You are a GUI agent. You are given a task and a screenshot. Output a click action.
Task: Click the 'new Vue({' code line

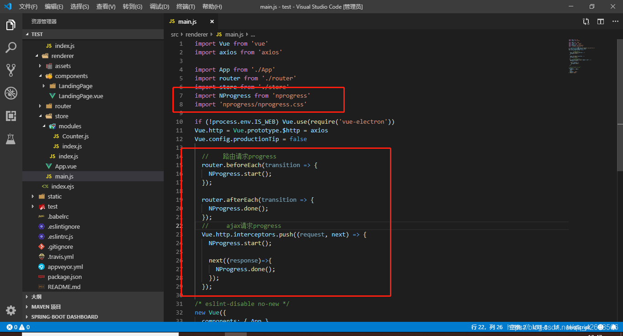tap(210, 312)
